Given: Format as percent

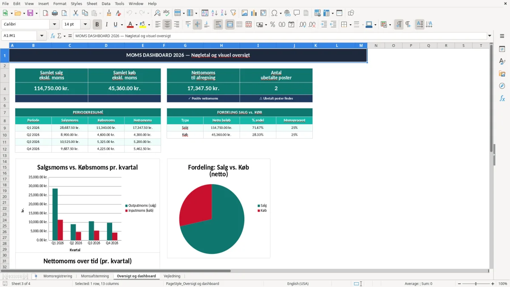Looking at the screenshot, I should 272,25.
